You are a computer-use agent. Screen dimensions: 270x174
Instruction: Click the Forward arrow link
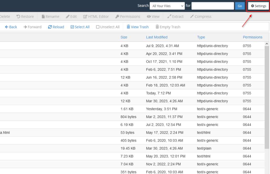(x=32, y=27)
